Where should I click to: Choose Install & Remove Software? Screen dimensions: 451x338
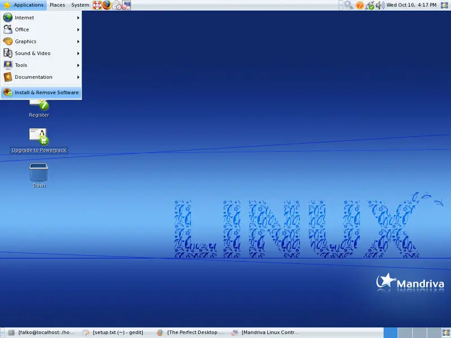pyautogui.click(x=41, y=92)
